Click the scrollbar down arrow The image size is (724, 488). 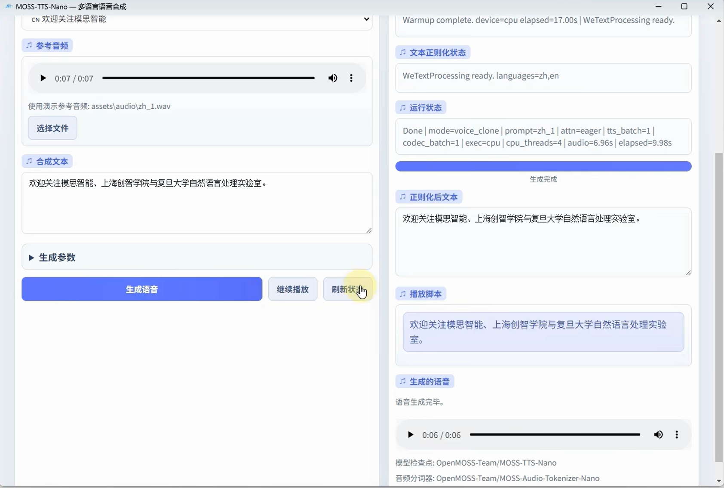point(719,481)
